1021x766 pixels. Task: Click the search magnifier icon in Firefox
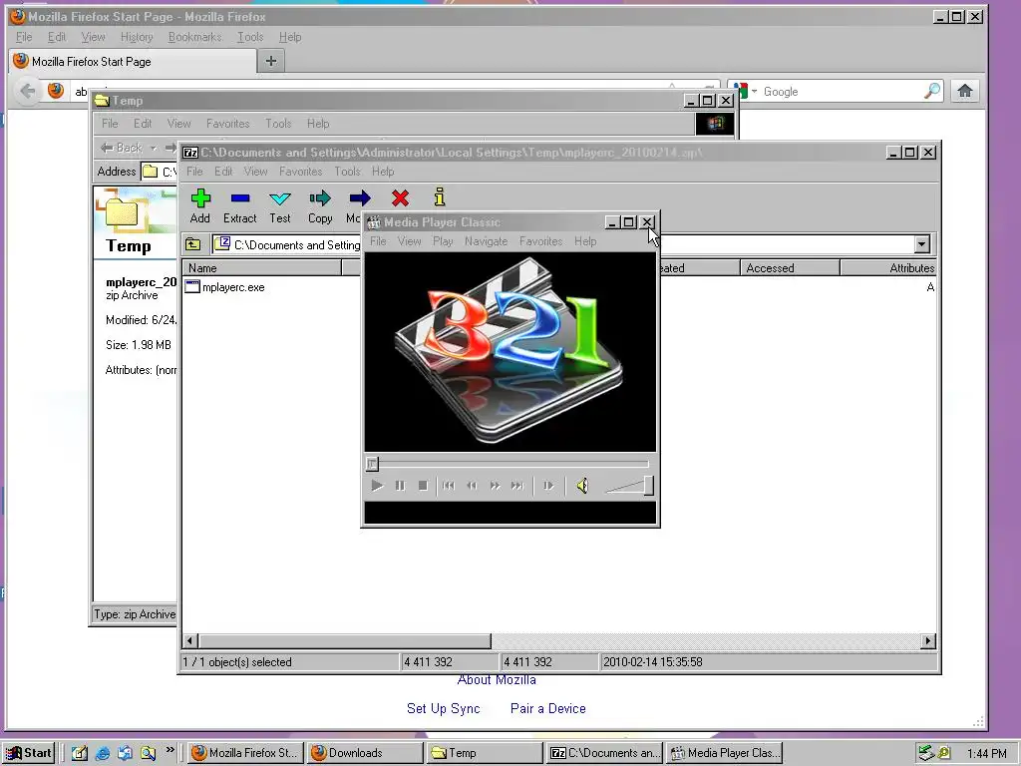[x=932, y=91]
